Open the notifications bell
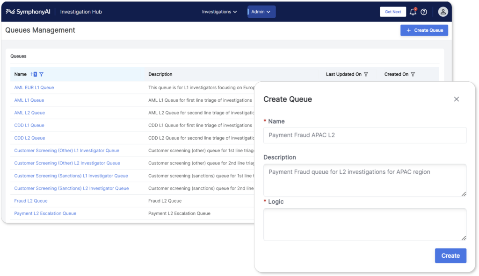 [x=413, y=12]
